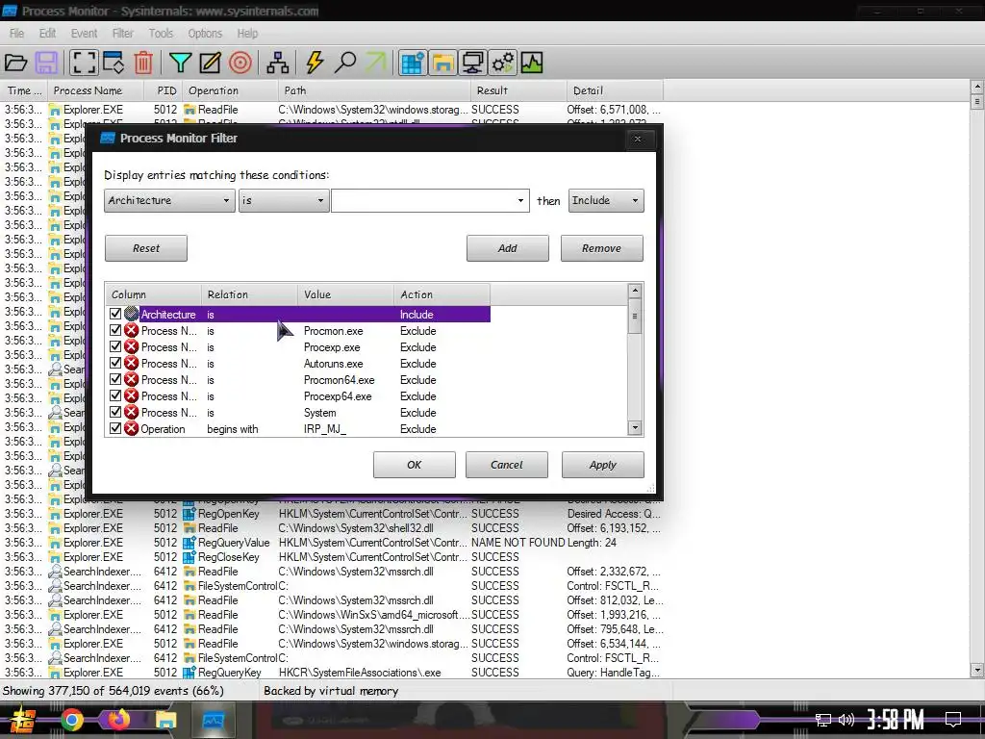
Task: Uncheck the Architecture filter row
Action: tap(115, 314)
